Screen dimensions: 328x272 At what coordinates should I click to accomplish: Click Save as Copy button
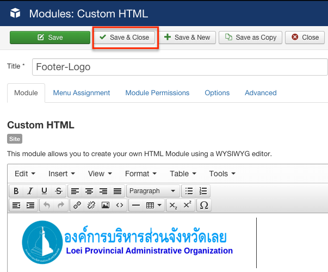pyautogui.click(x=250, y=38)
